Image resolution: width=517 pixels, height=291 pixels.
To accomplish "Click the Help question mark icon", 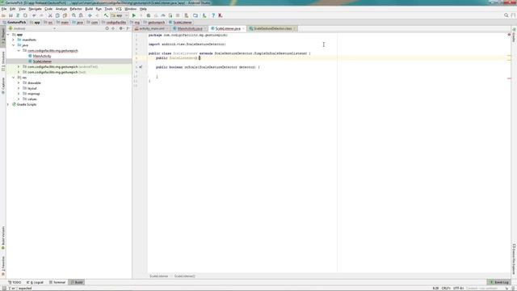I will [x=213, y=15].
